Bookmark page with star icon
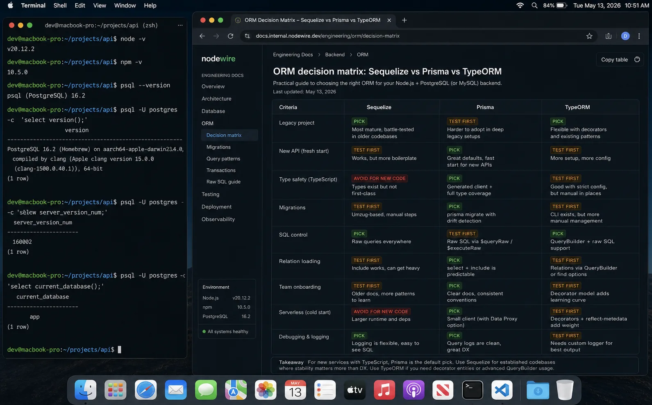Viewport: 652px width, 405px height. pyautogui.click(x=589, y=36)
